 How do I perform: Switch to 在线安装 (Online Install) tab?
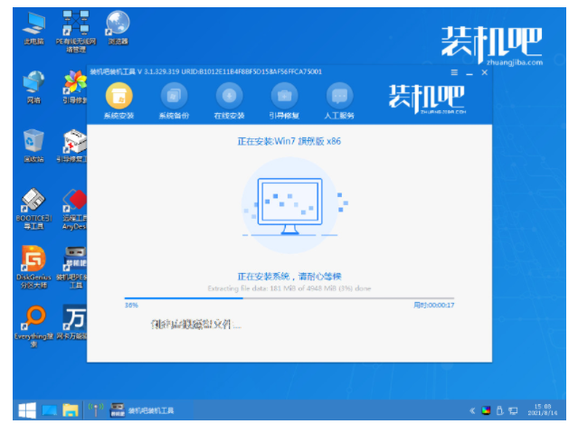coord(229,94)
